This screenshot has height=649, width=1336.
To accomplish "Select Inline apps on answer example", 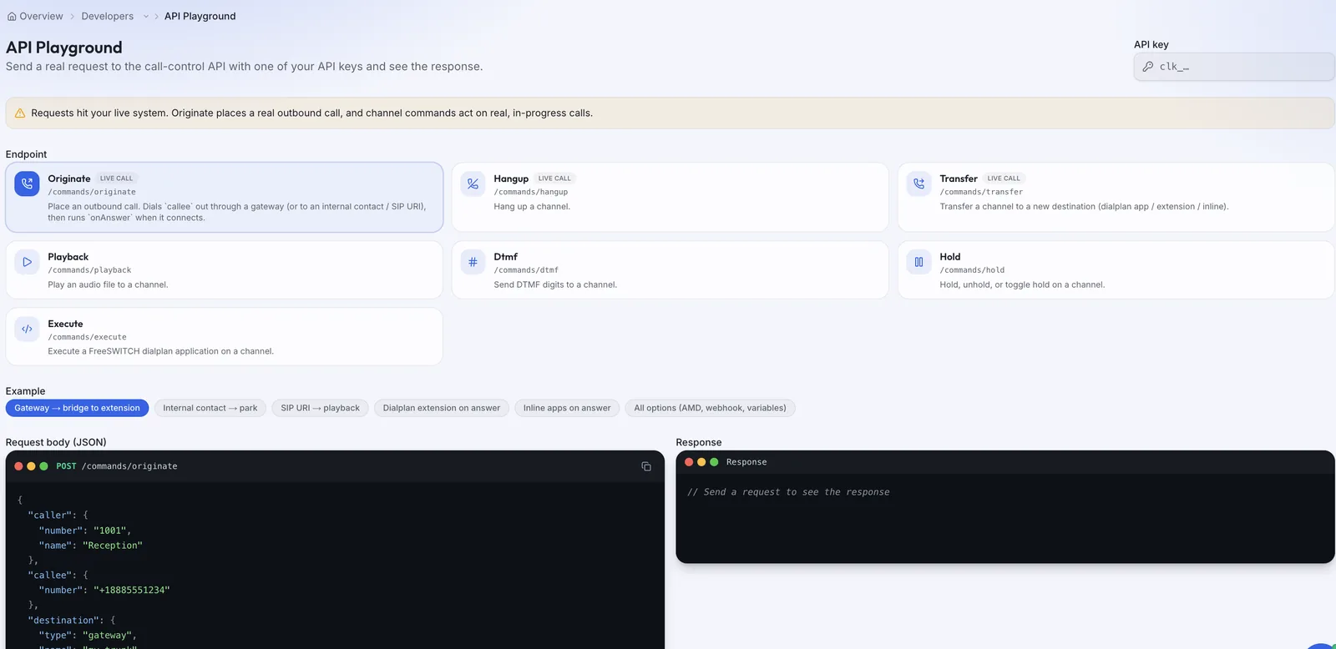I will click(567, 408).
